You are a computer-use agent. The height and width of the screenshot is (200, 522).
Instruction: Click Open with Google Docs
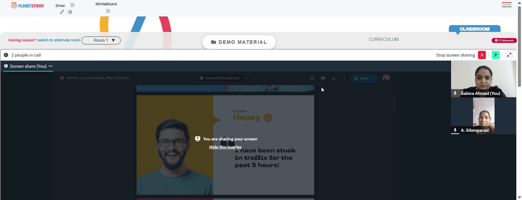(x=220, y=78)
